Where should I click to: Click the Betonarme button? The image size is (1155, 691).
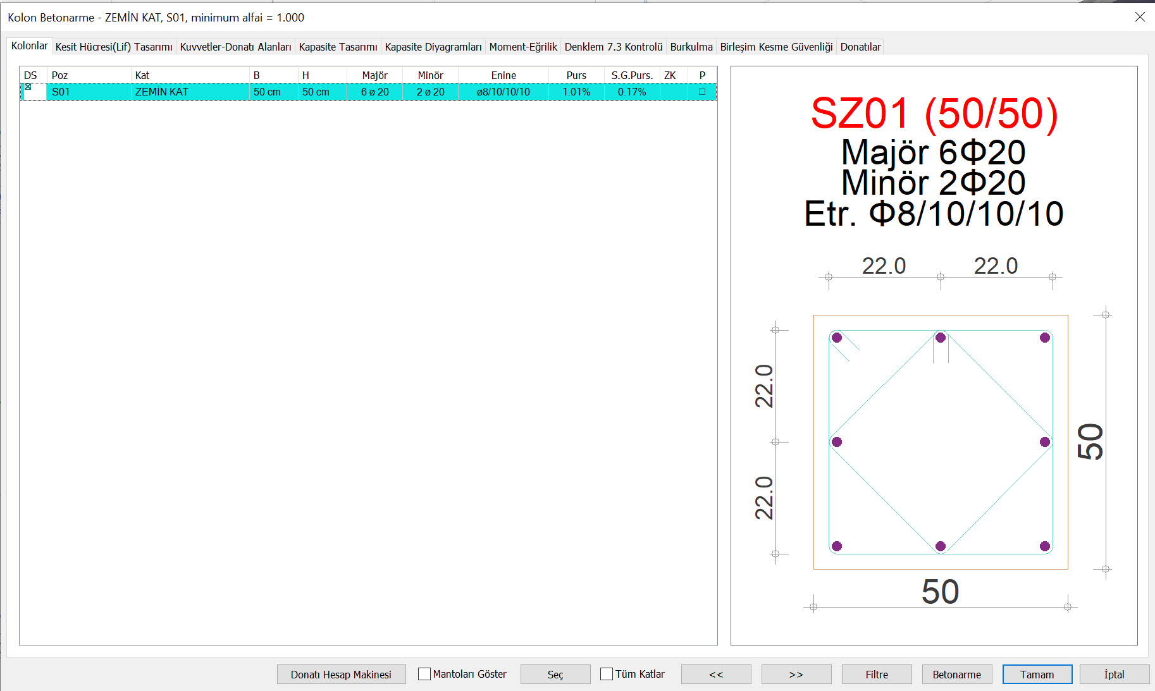click(x=956, y=675)
